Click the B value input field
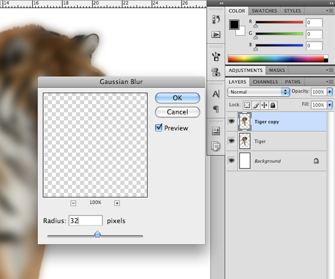Viewport: 335px width, 279px height. (x=314, y=46)
